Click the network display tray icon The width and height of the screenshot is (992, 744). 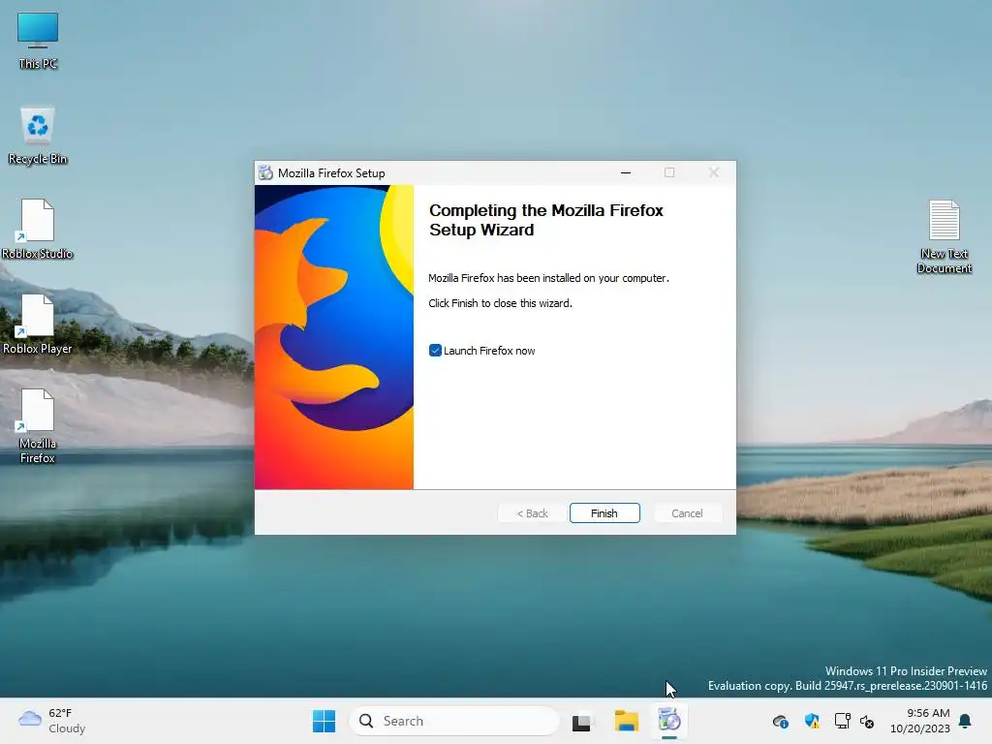(842, 721)
